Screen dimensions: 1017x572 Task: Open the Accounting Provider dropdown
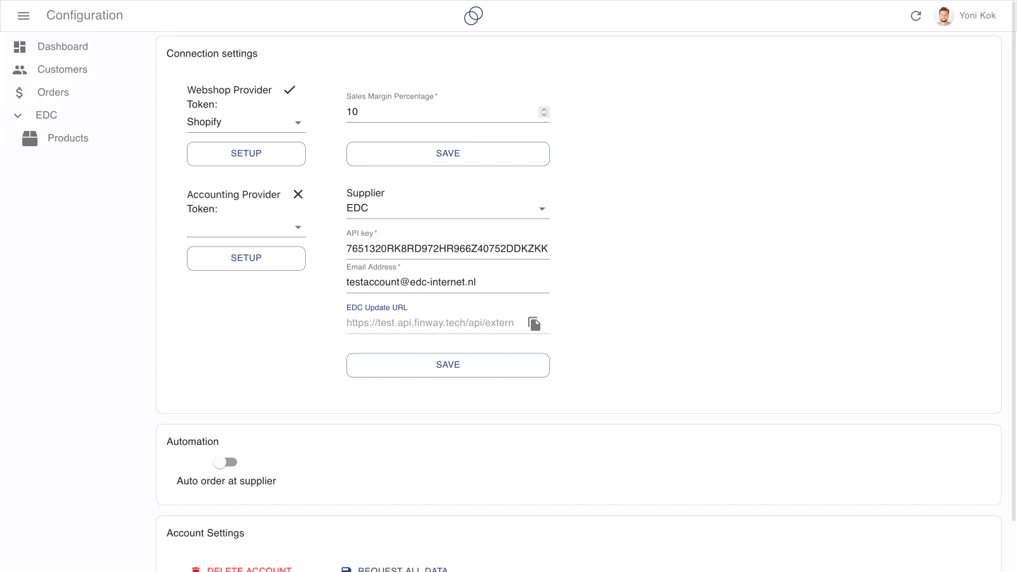[x=246, y=227]
